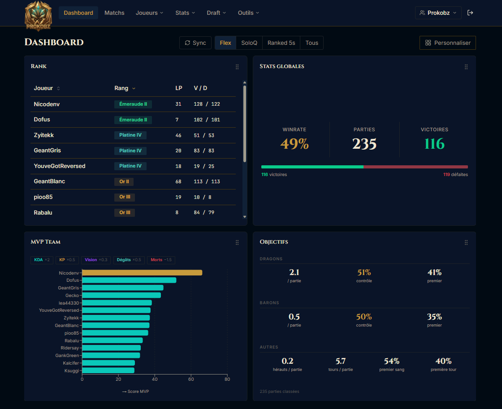502x409 pixels.
Task: Click the 5.7 tours / partie stat
Action: pos(340,361)
